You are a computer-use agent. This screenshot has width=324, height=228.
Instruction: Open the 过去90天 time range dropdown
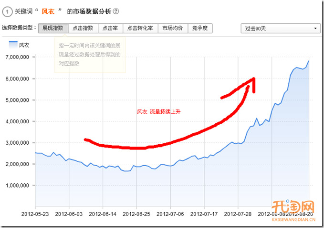click(x=281, y=29)
